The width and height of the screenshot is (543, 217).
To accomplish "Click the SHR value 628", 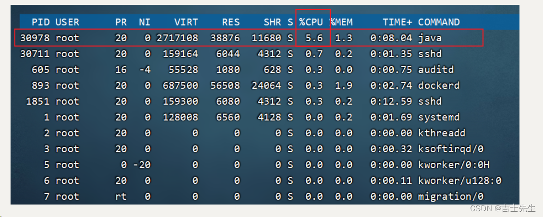I will pos(273,70).
